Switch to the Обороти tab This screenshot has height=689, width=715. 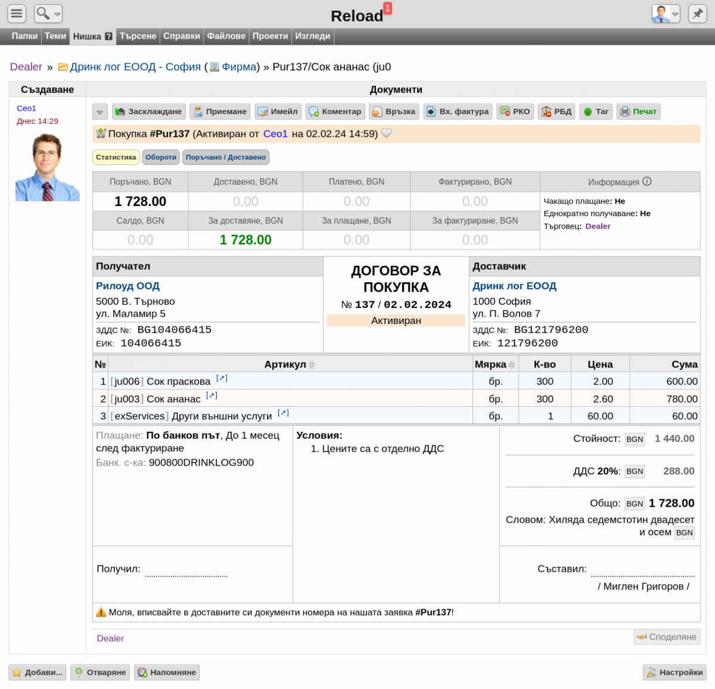[161, 157]
